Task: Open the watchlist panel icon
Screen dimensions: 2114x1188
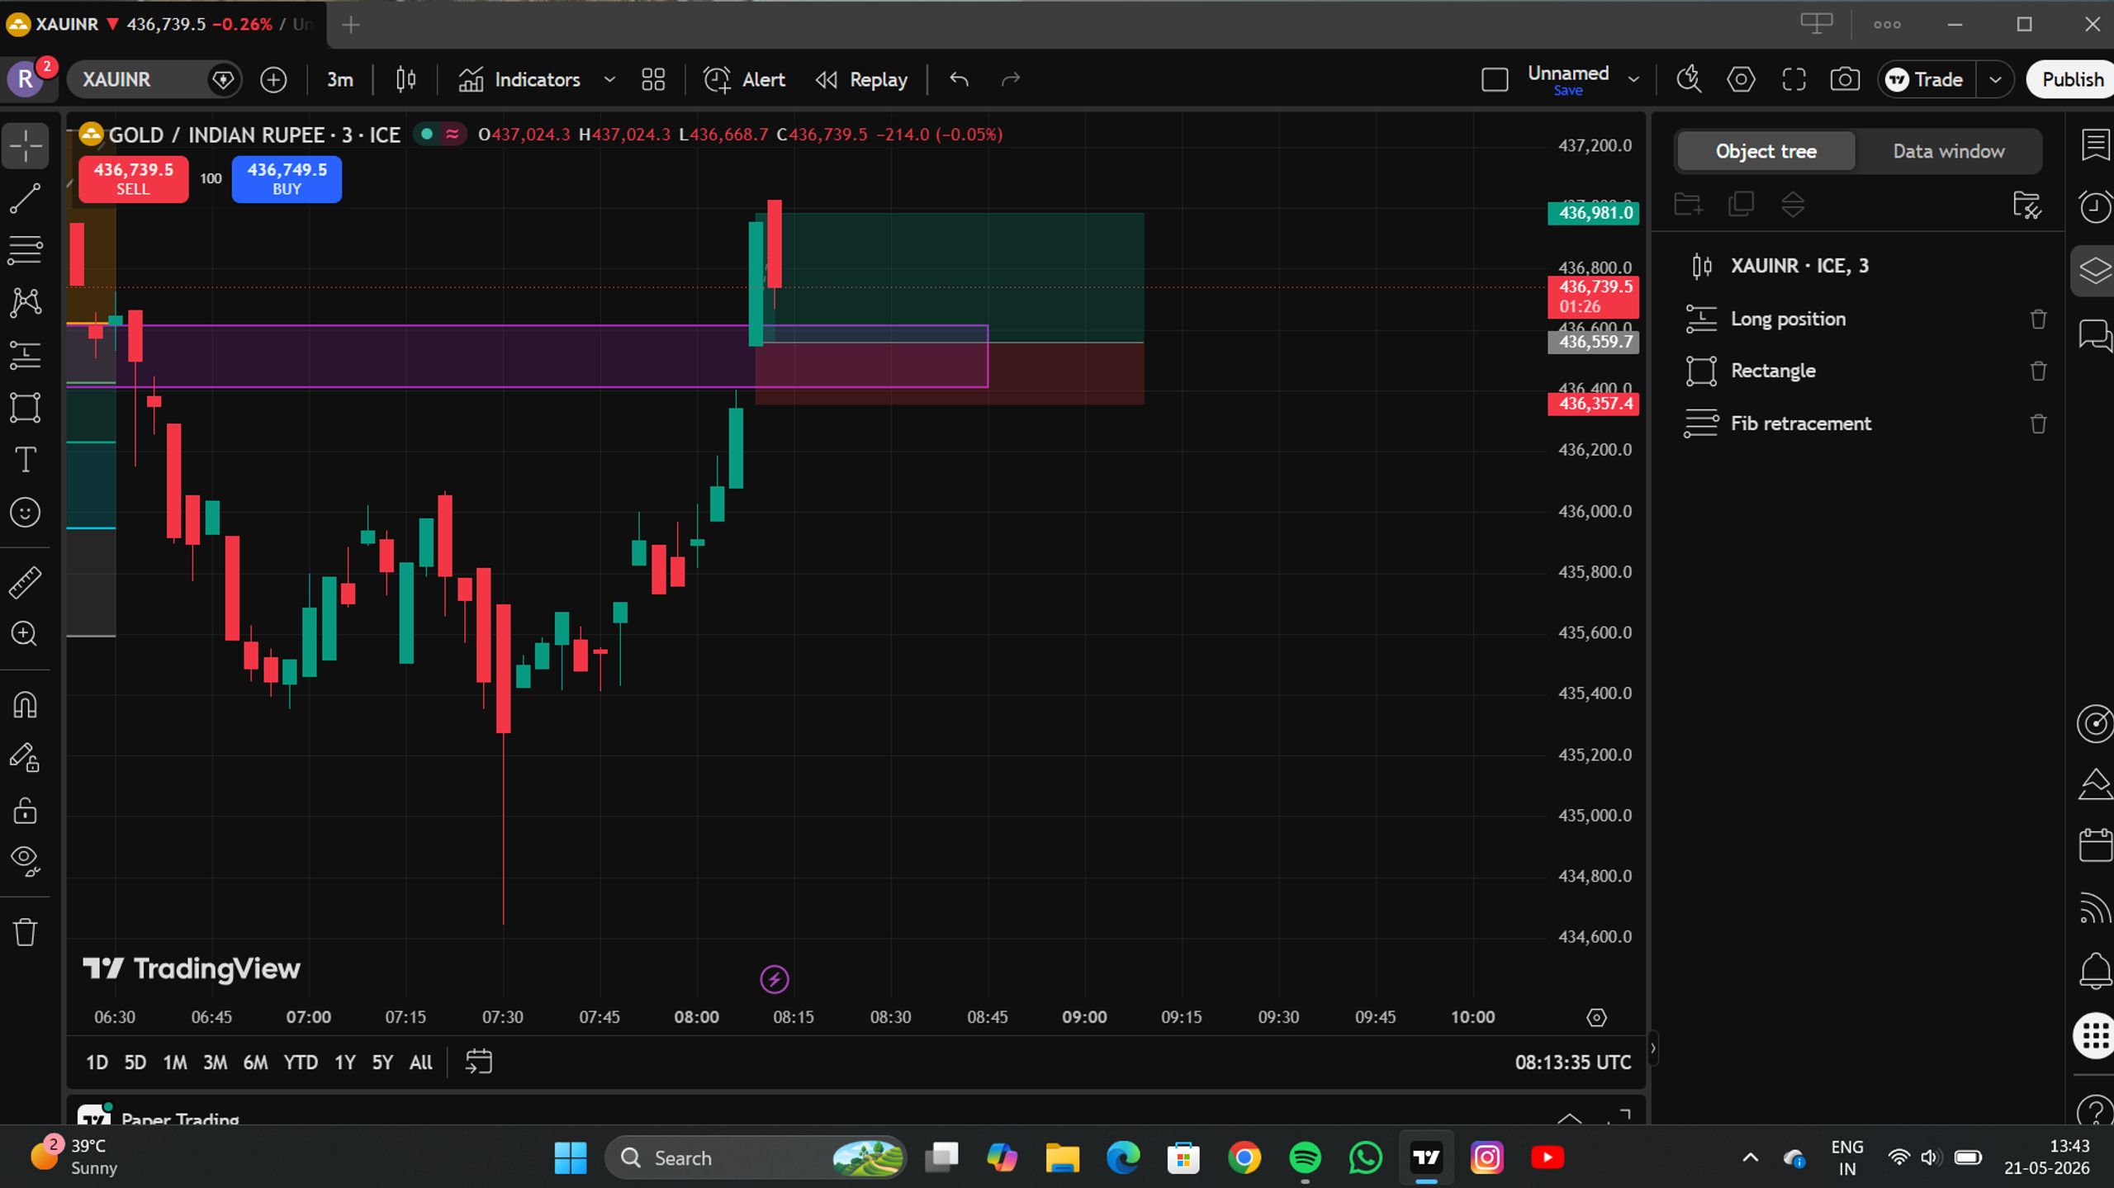Action: pyautogui.click(x=2095, y=145)
